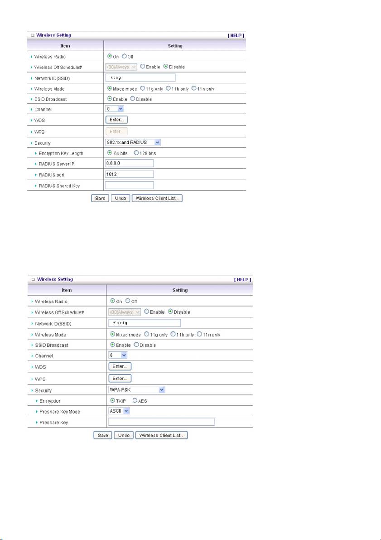Select 11n only mode in the upper panel
The image size is (381, 540).
click(194, 89)
